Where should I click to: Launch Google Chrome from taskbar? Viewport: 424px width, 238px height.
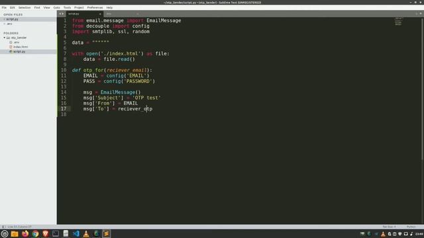coord(35,233)
